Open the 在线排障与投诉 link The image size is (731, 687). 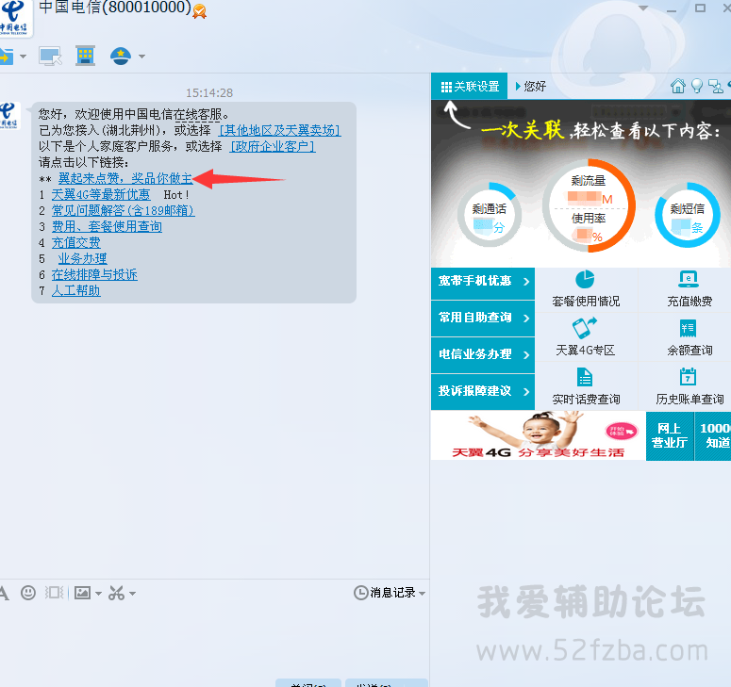pos(94,275)
